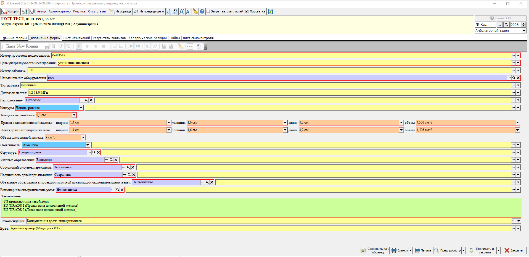The height and width of the screenshot is (257, 529).
Task: Click the Печать button
Action: point(423,250)
